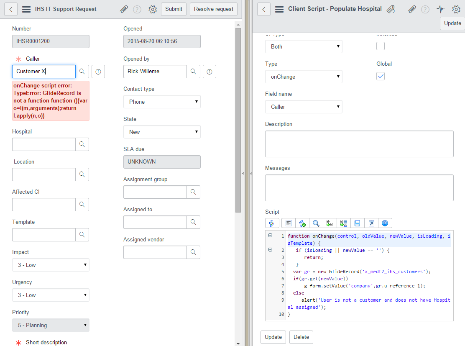
Task: Uncheck the Global checkbox
Action: point(381,76)
